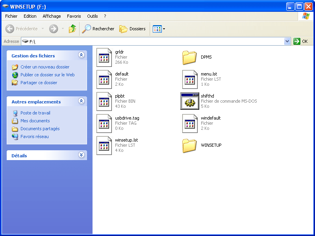Maximize the WINSETUP (F:) window
Screen dimensions: 315x236
click(x=299, y=6)
